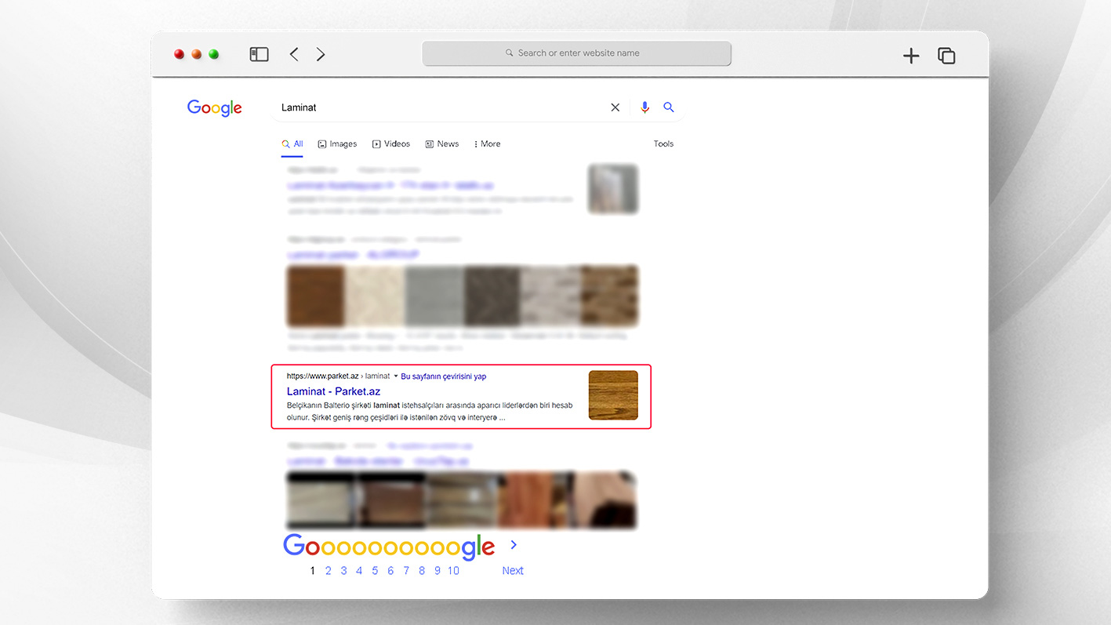Go to the Next results page
The image size is (1111, 625).
point(513,571)
